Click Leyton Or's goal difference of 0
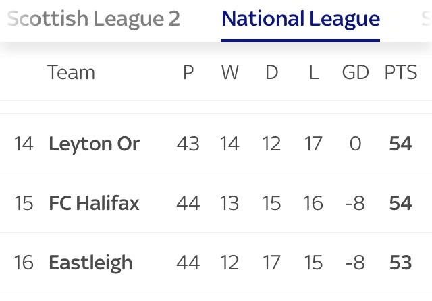Screen dimensions: 432x301 click(356, 144)
